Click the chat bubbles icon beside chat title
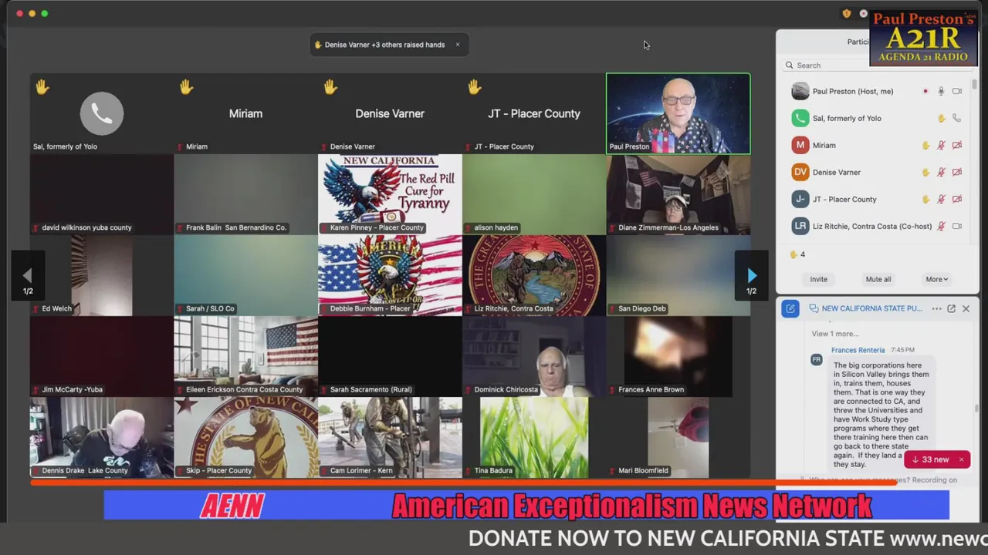988x555 pixels. coord(814,308)
